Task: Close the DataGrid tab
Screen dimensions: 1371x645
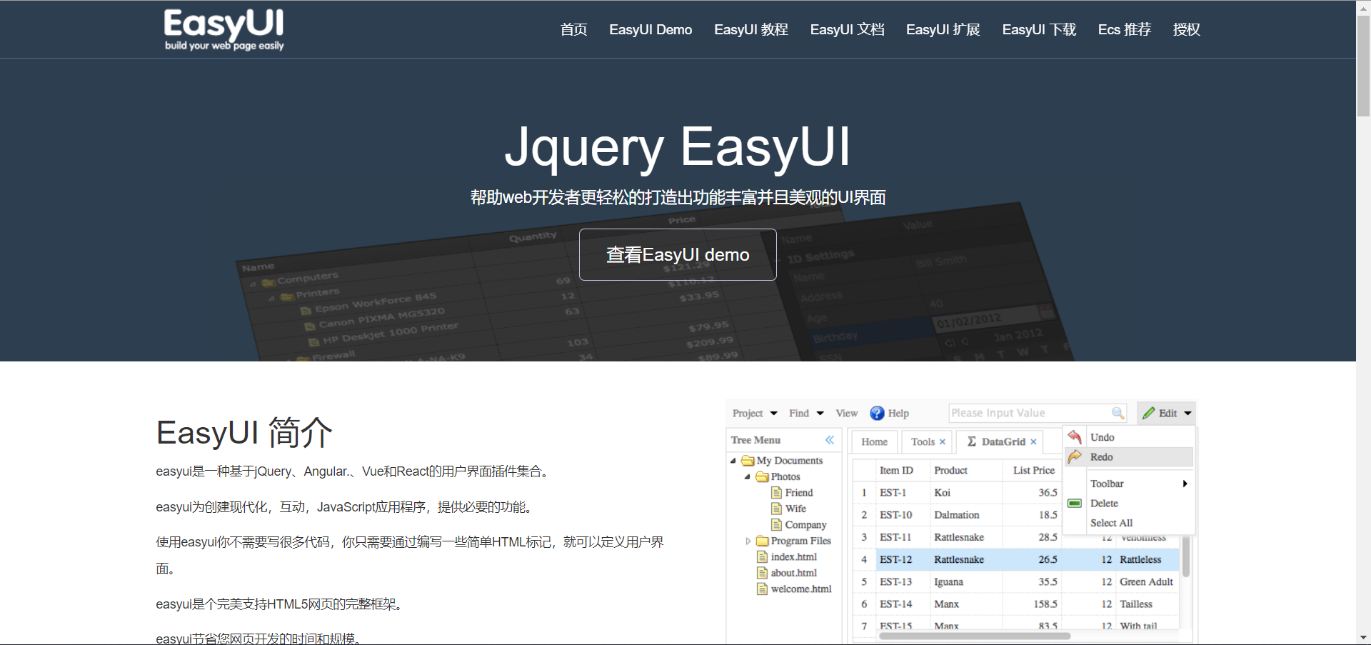Action: pyautogui.click(x=1033, y=441)
